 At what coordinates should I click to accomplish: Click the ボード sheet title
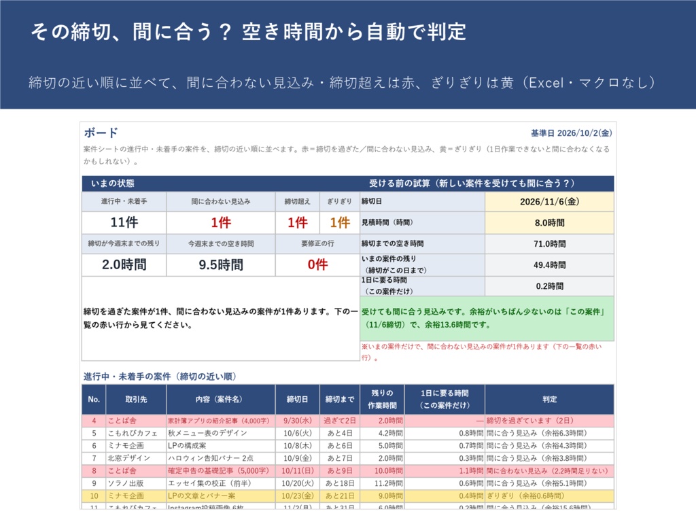[x=101, y=133]
